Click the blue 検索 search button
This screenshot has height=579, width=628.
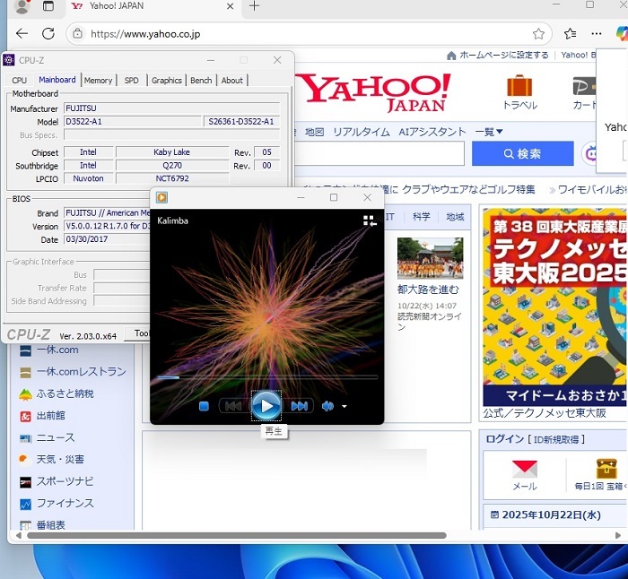(522, 153)
